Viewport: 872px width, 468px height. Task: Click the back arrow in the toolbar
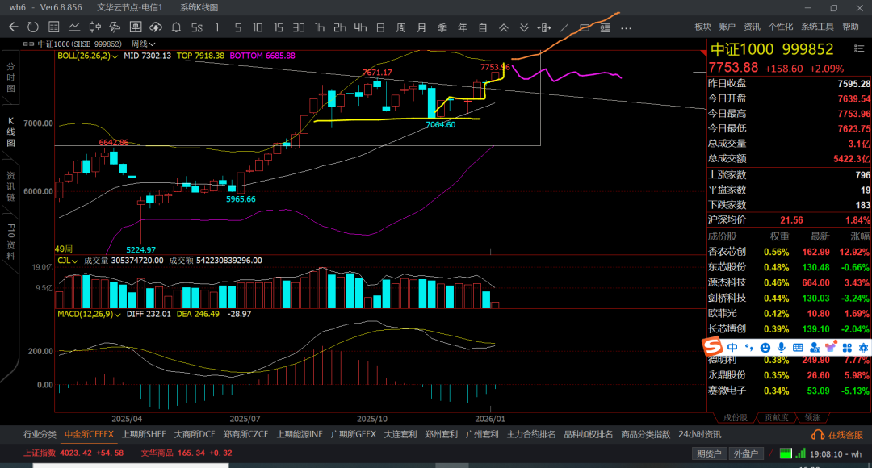[x=13, y=27]
